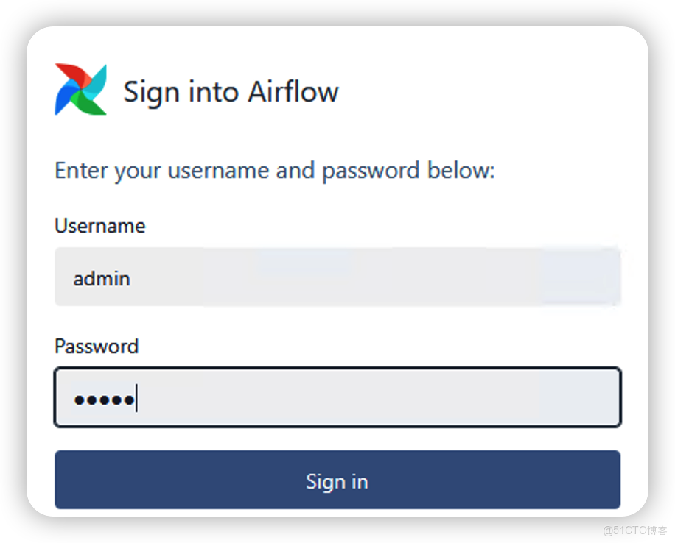Click the "Sign into Airflow" heading
The height and width of the screenshot is (543, 675).
point(231,92)
